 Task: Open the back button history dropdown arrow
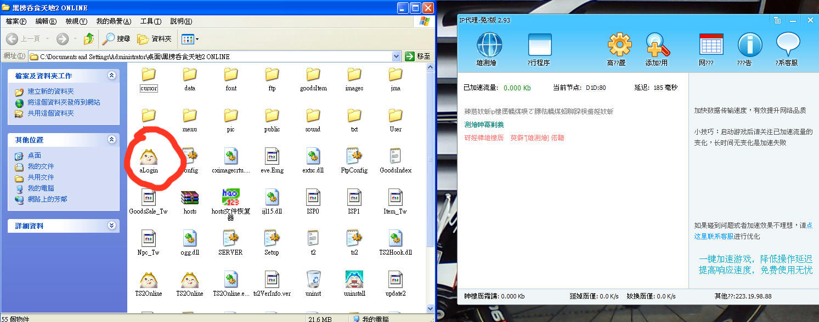48,39
